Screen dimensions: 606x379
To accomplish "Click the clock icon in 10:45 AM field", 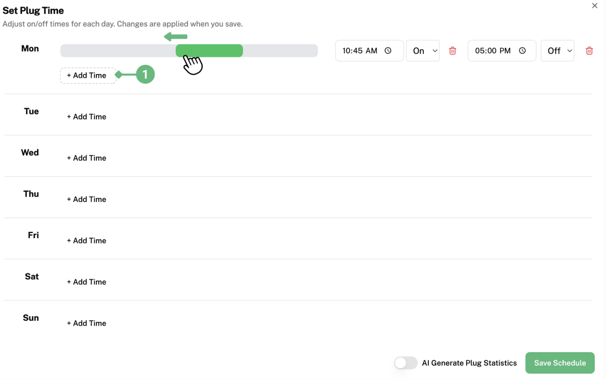I will (x=388, y=51).
